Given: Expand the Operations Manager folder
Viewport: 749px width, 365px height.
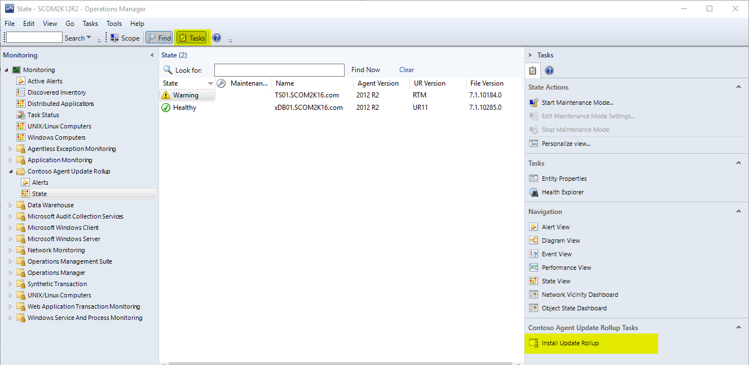Looking at the screenshot, I should click(x=10, y=273).
